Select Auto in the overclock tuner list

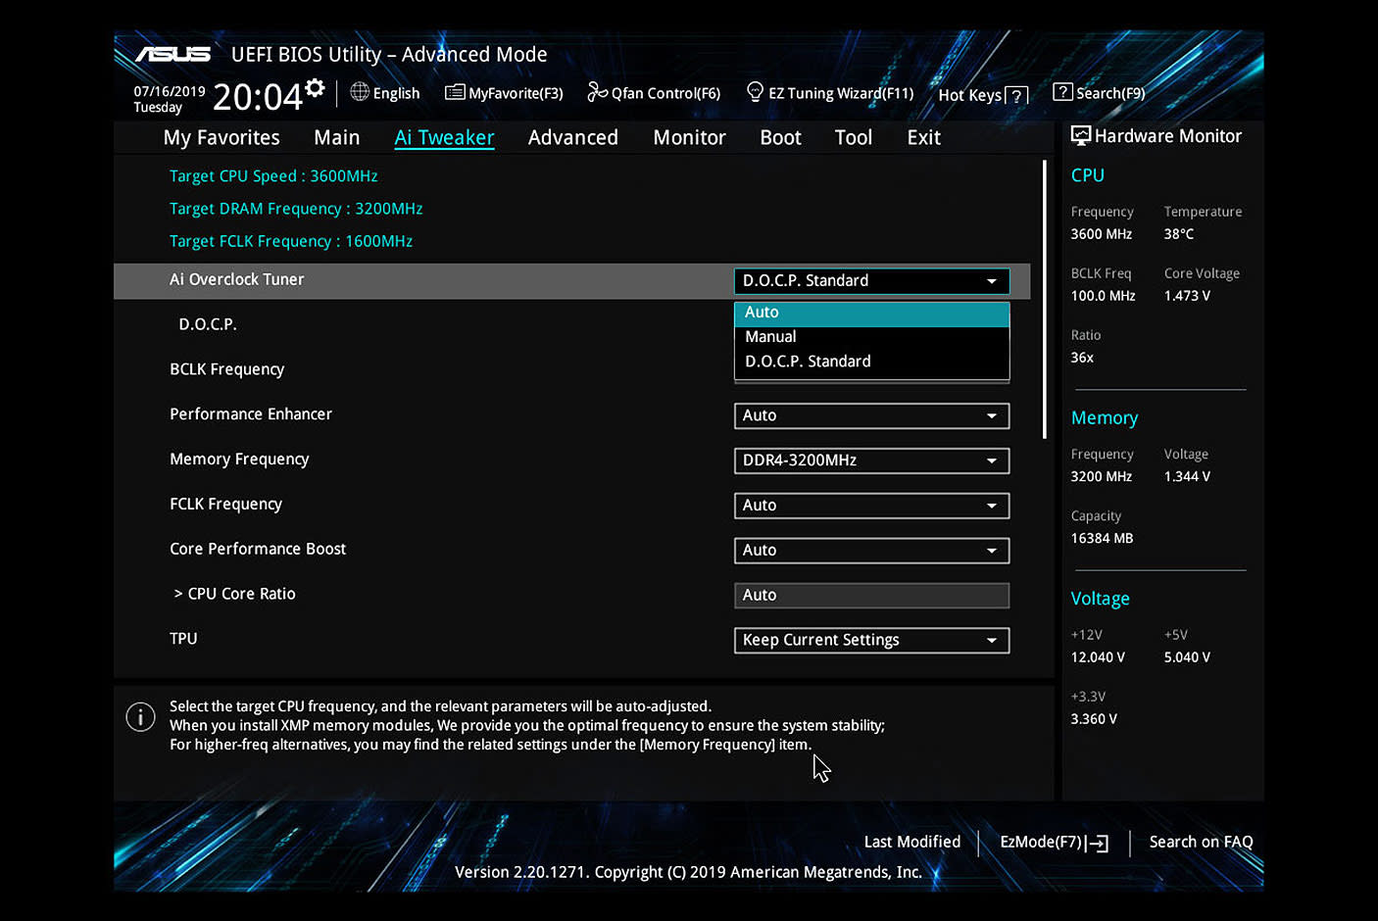tap(870, 313)
